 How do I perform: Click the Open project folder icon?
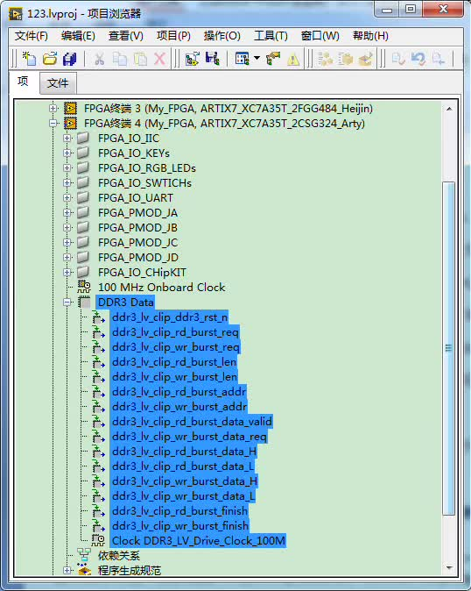[50, 59]
